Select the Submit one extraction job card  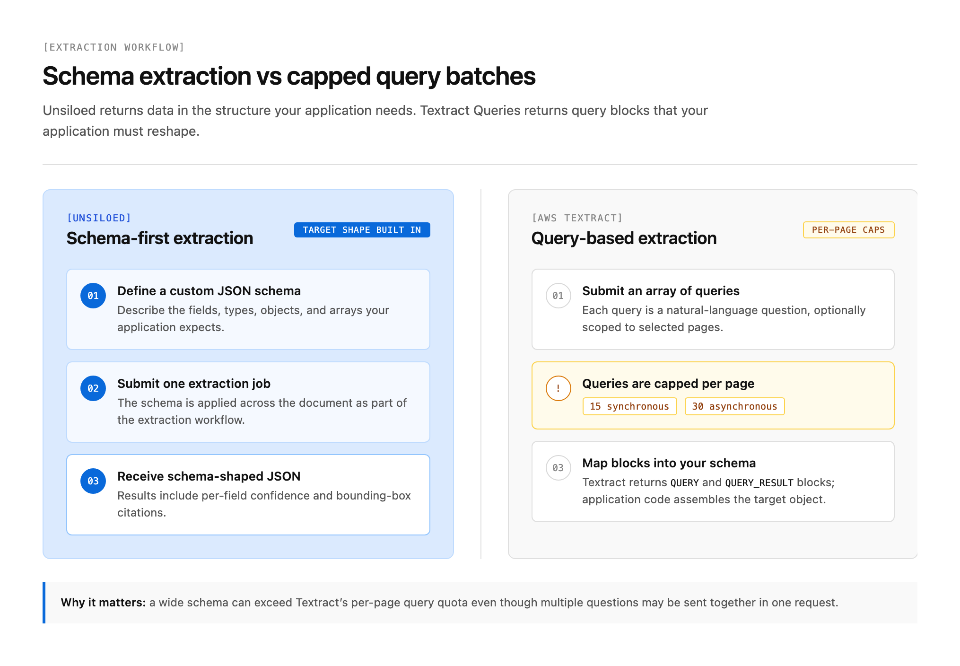[248, 402]
